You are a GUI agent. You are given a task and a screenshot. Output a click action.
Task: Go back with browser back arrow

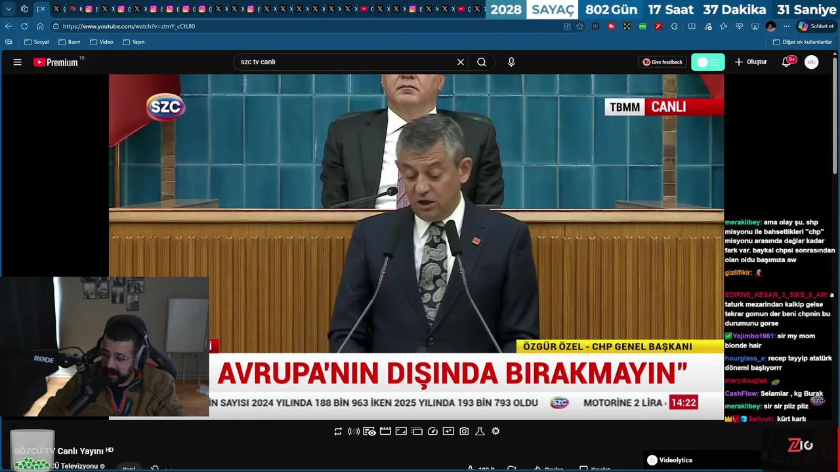9,26
